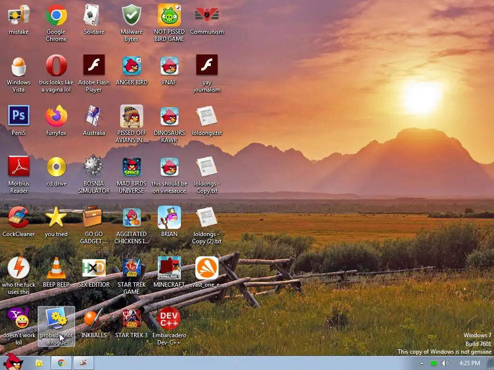Open the Communism desktop icon
The image size is (494, 370).
coord(206,15)
